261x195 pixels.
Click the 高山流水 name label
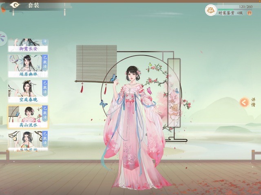point(28,125)
